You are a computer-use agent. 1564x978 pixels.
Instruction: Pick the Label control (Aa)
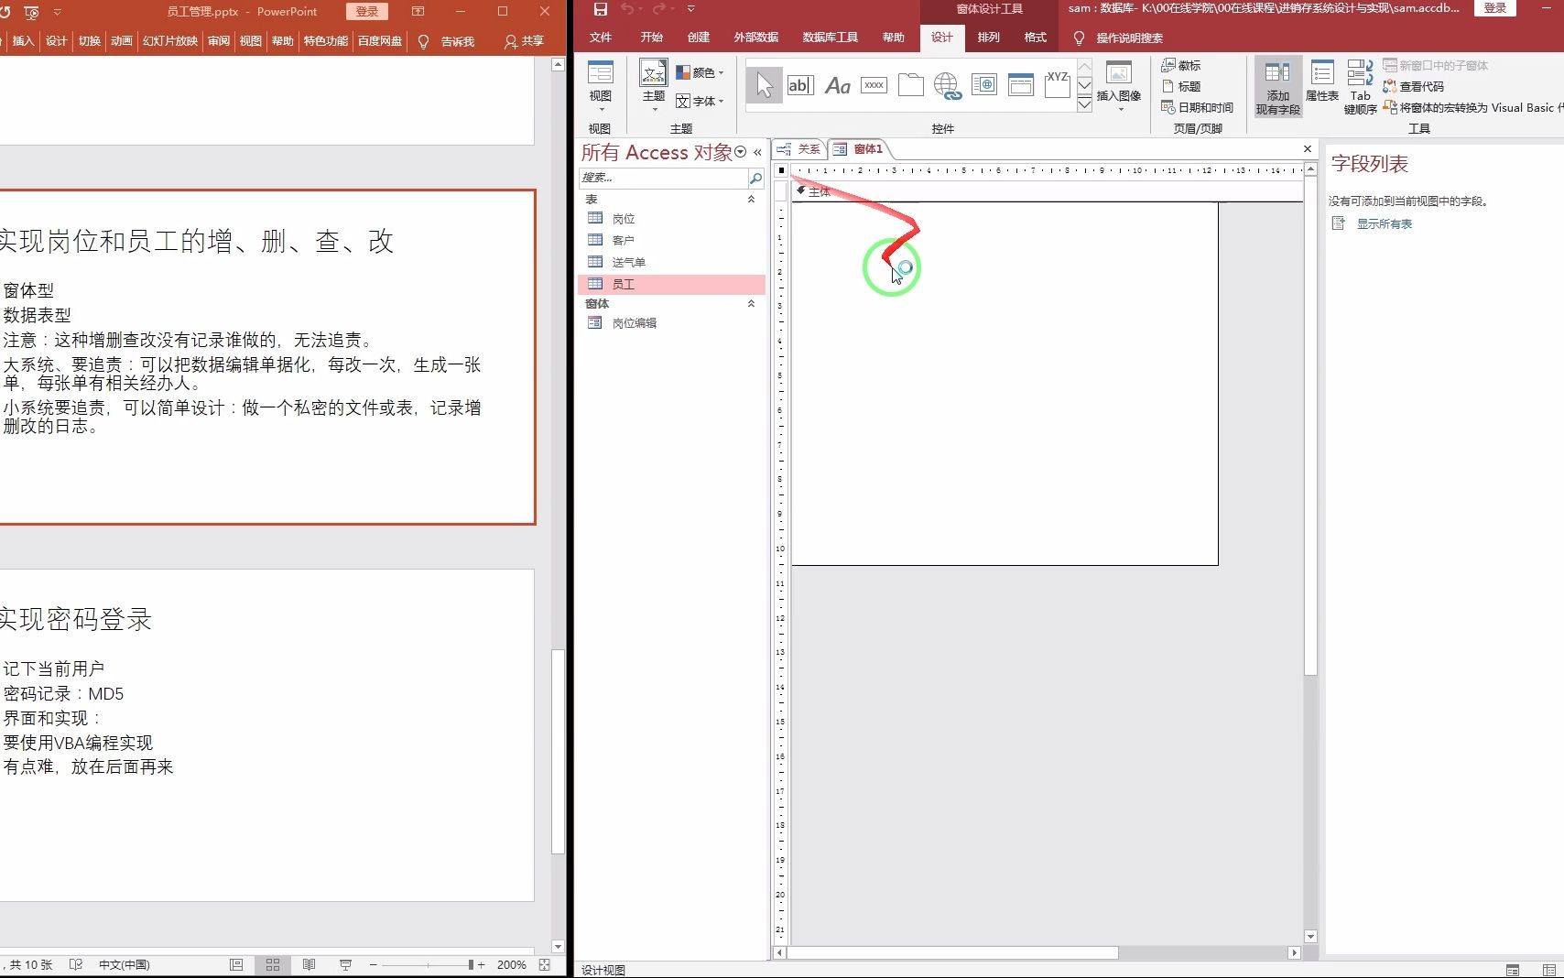[838, 85]
